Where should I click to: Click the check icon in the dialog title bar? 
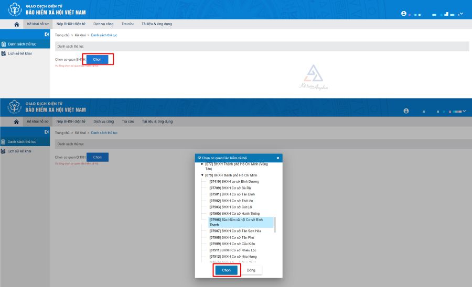tap(199, 158)
